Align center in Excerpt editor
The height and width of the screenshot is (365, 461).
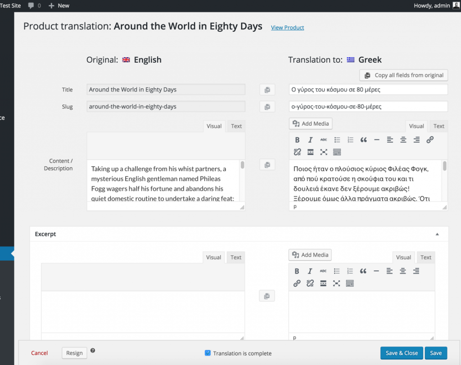[403, 271]
